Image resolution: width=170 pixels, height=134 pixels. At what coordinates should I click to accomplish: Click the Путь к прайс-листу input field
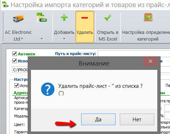click(x=134, y=54)
